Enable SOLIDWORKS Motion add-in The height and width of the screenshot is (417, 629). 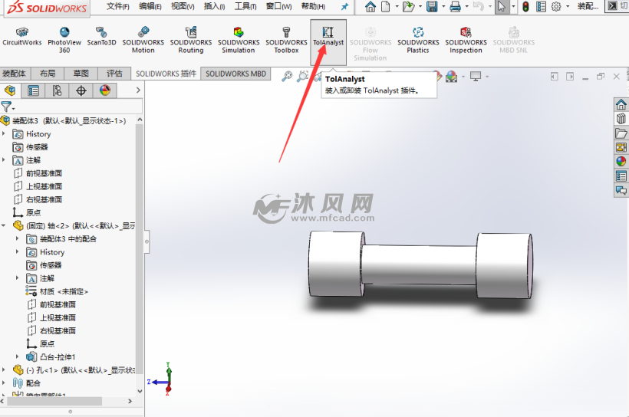(143, 40)
